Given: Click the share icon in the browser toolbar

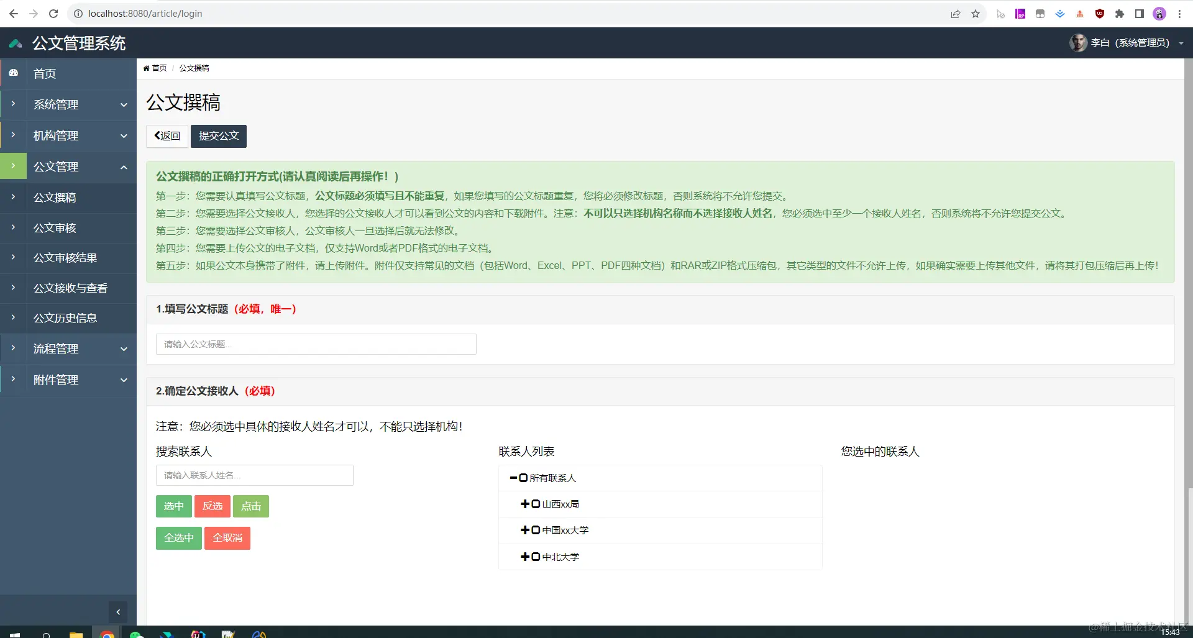Looking at the screenshot, I should [x=956, y=13].
